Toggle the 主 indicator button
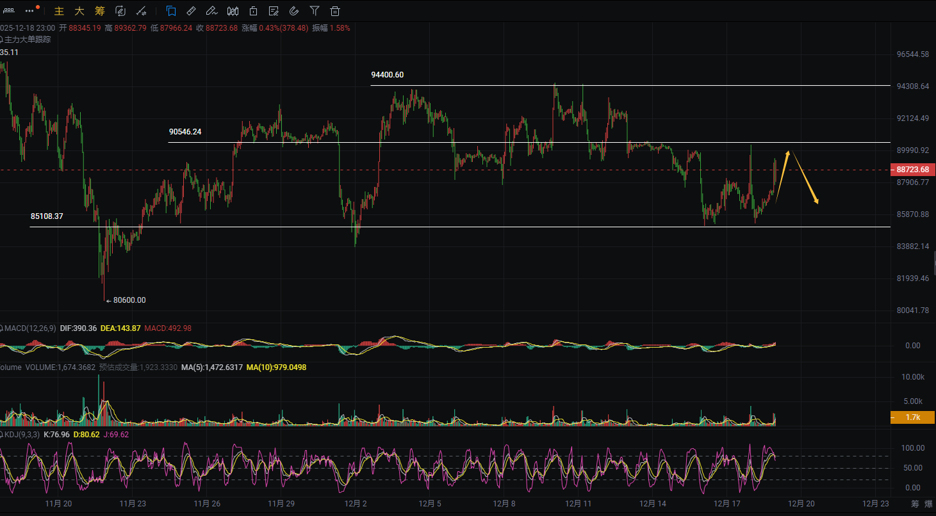This screenshot has height=516, width=936. click(59, 11)
